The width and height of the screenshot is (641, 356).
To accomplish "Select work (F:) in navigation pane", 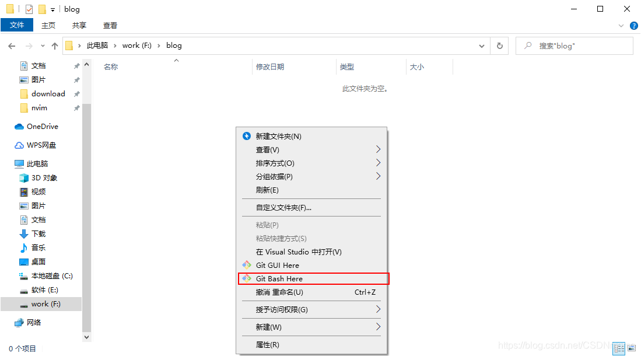I will click(x=41, y=304).
